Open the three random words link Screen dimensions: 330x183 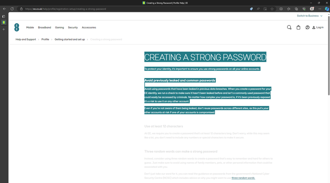(243, 178)
